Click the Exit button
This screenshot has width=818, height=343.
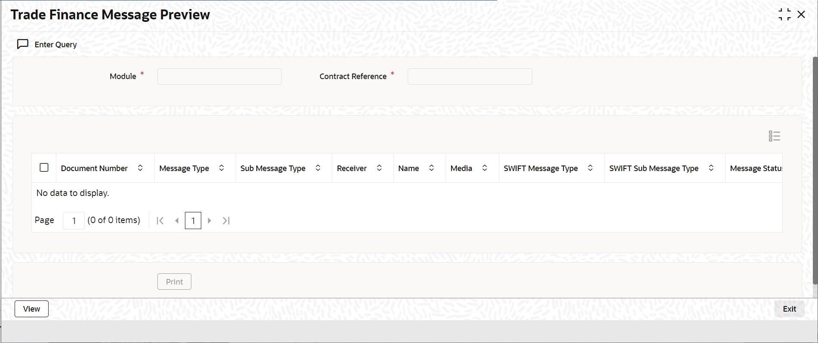[x=789, y=309]
